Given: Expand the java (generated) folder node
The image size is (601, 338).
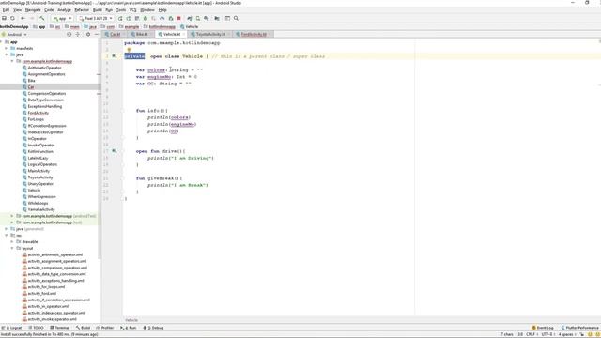Looking at the screenshot, I should pyautogui.click(x=7, y=229).
